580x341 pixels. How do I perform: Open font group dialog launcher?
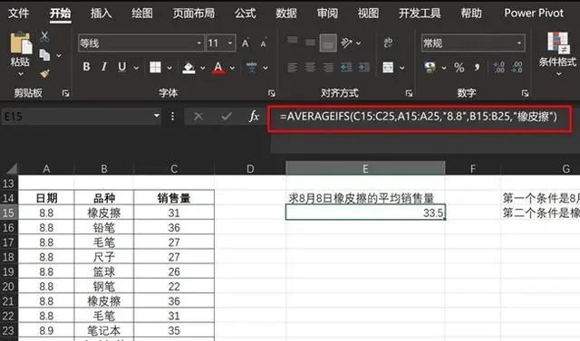tap(272, 93)
